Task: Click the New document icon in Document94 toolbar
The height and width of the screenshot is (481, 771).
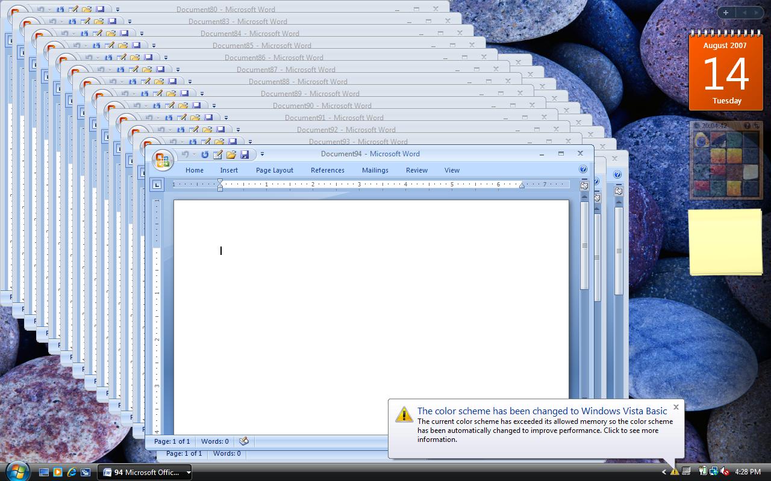Action: (218, 155)
